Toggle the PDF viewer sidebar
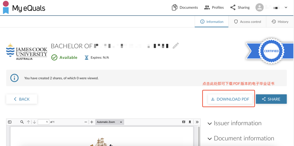The width and height of the screenshot is (294, 146). 10,122
